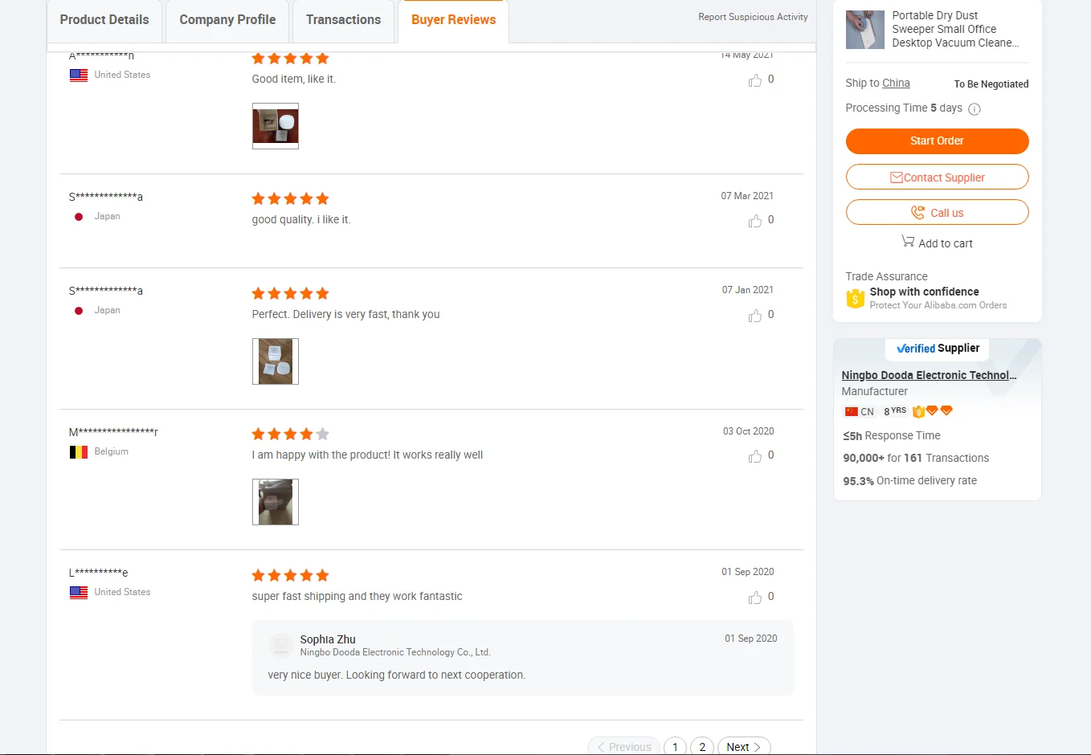
Task: Open the Transactions tab
Action: [x=343, y=20]
